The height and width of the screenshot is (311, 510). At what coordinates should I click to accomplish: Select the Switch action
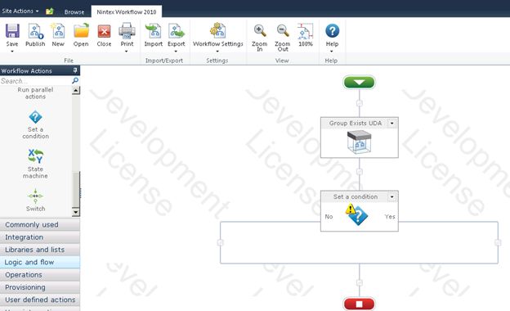[x=35, y=200]
